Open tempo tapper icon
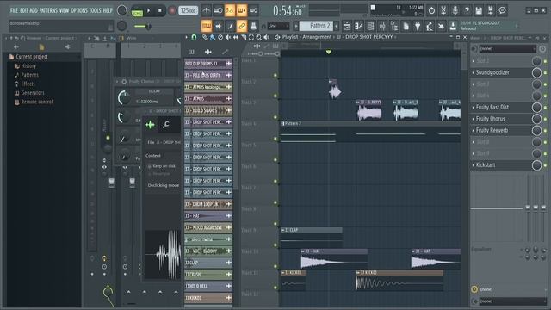Image resolution: width=551 pixels, height=310 pixels. click(x=430, y=26)
